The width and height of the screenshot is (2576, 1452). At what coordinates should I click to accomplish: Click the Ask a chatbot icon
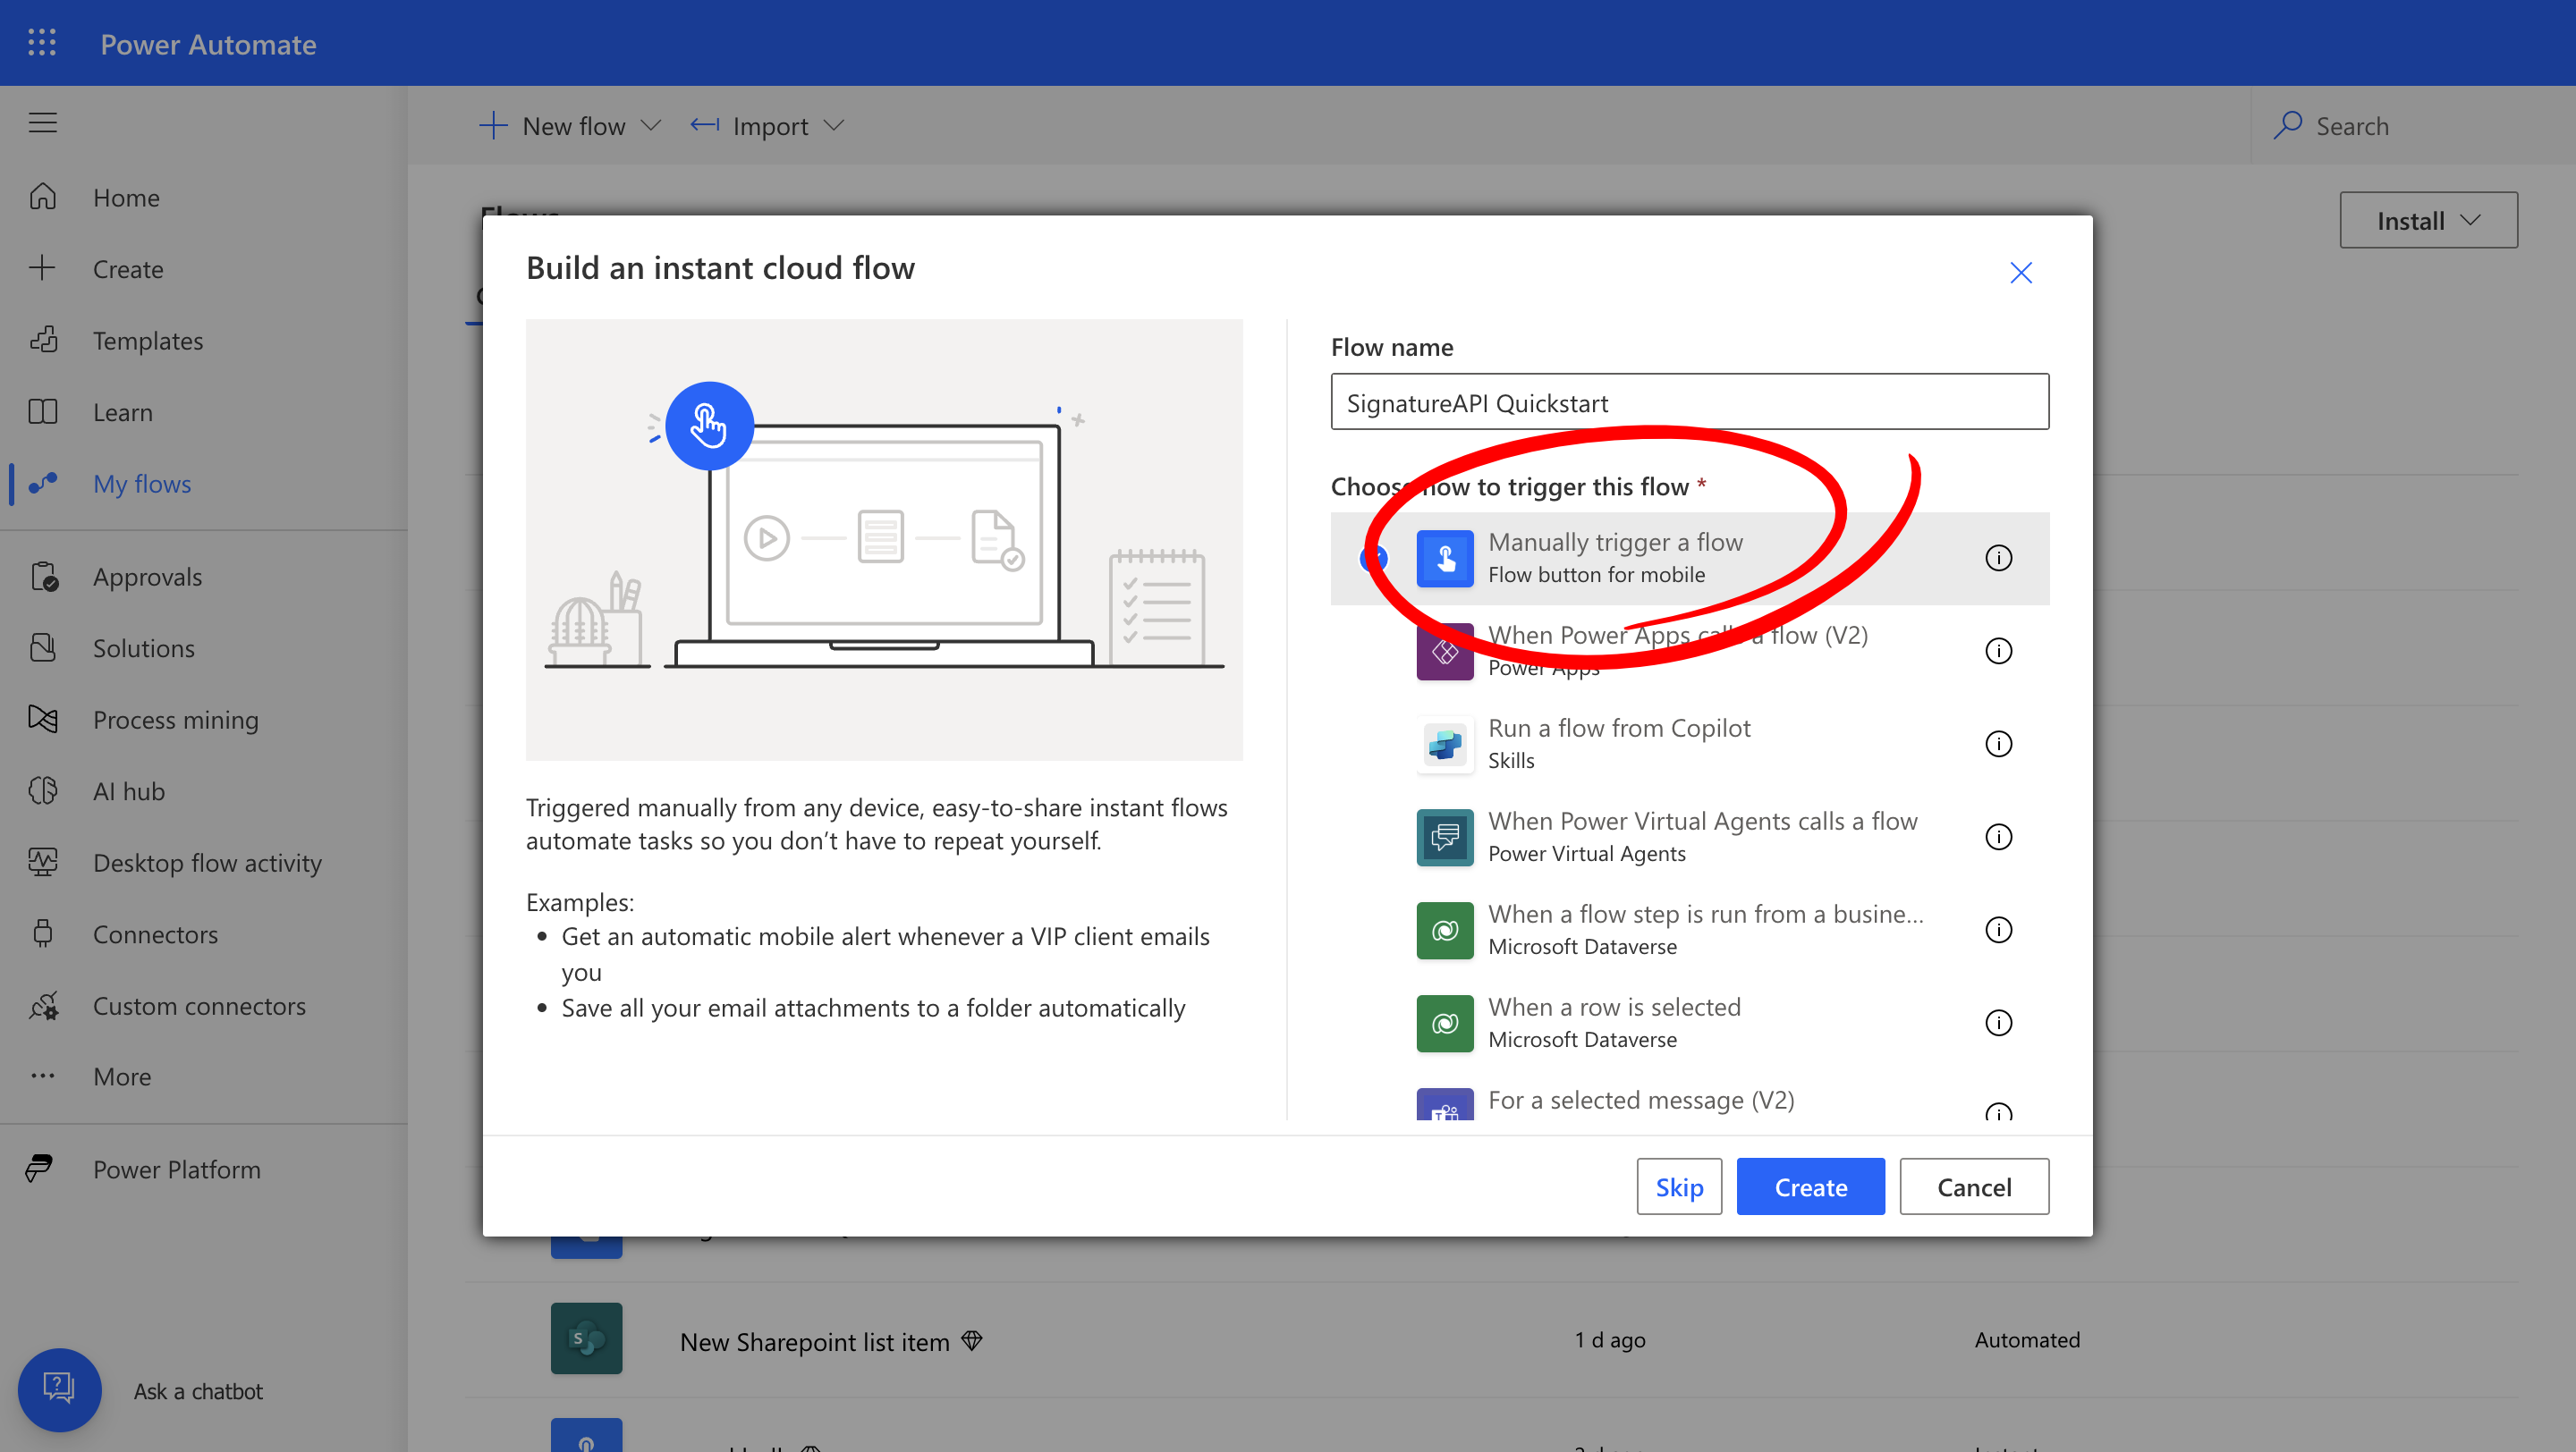coord(59,1389)
